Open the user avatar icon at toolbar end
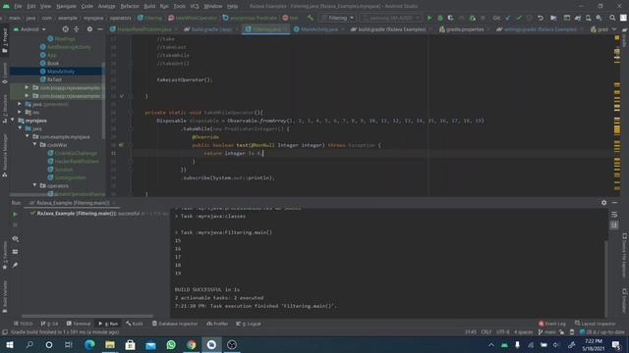The height and width of the screenshot is (353, 629). (x=623, y=18)
